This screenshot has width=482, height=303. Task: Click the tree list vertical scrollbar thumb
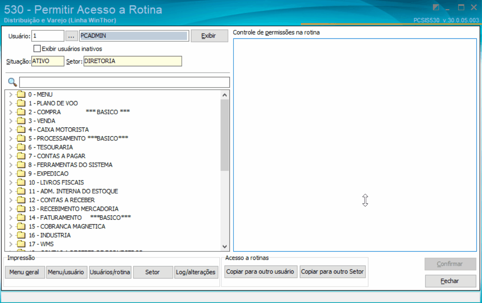click(x=225, y=135)
